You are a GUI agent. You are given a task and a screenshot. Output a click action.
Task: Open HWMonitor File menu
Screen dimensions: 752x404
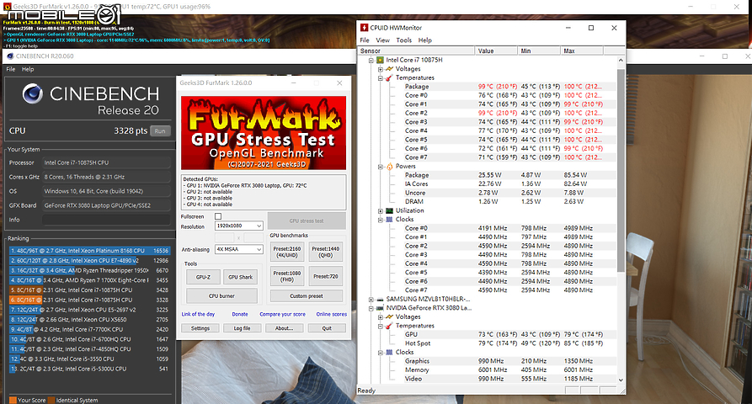tap(365, 40)
